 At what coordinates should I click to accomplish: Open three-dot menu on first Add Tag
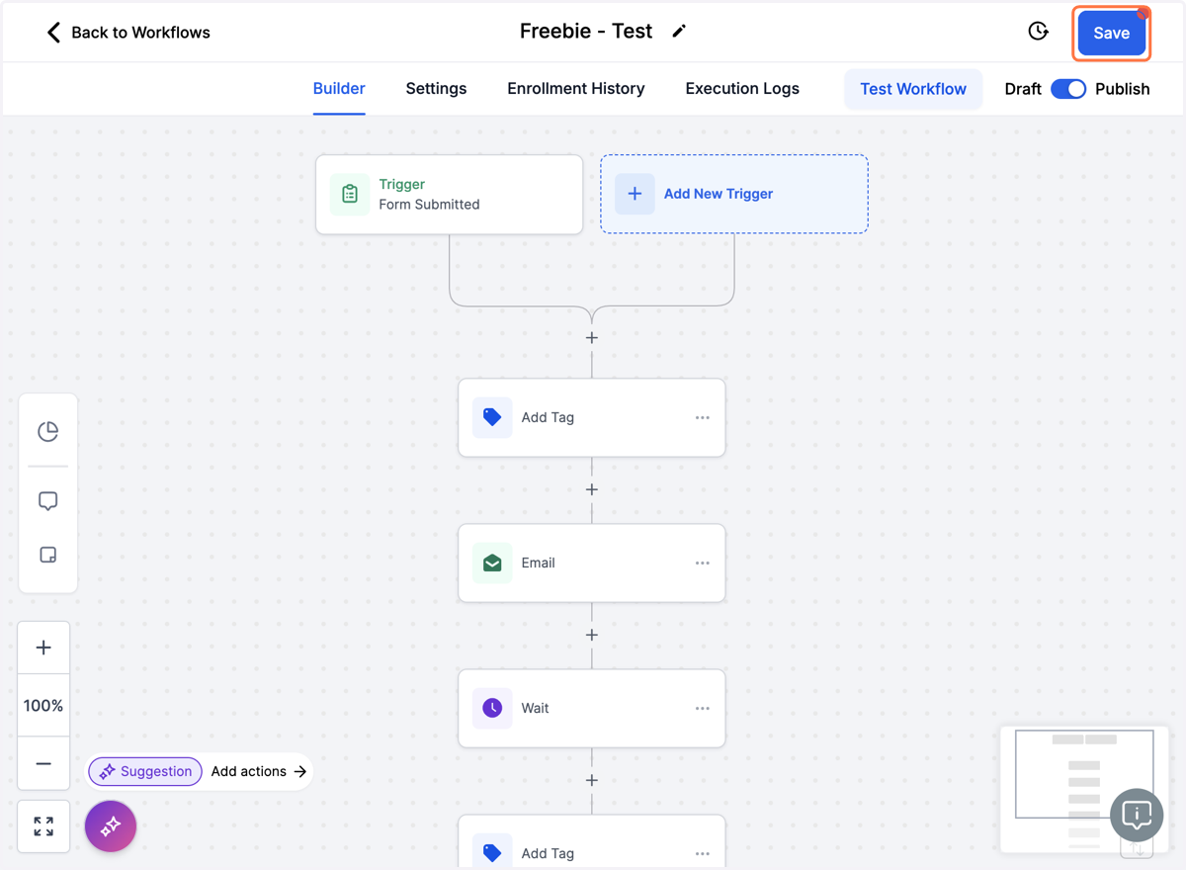point(703,417)
